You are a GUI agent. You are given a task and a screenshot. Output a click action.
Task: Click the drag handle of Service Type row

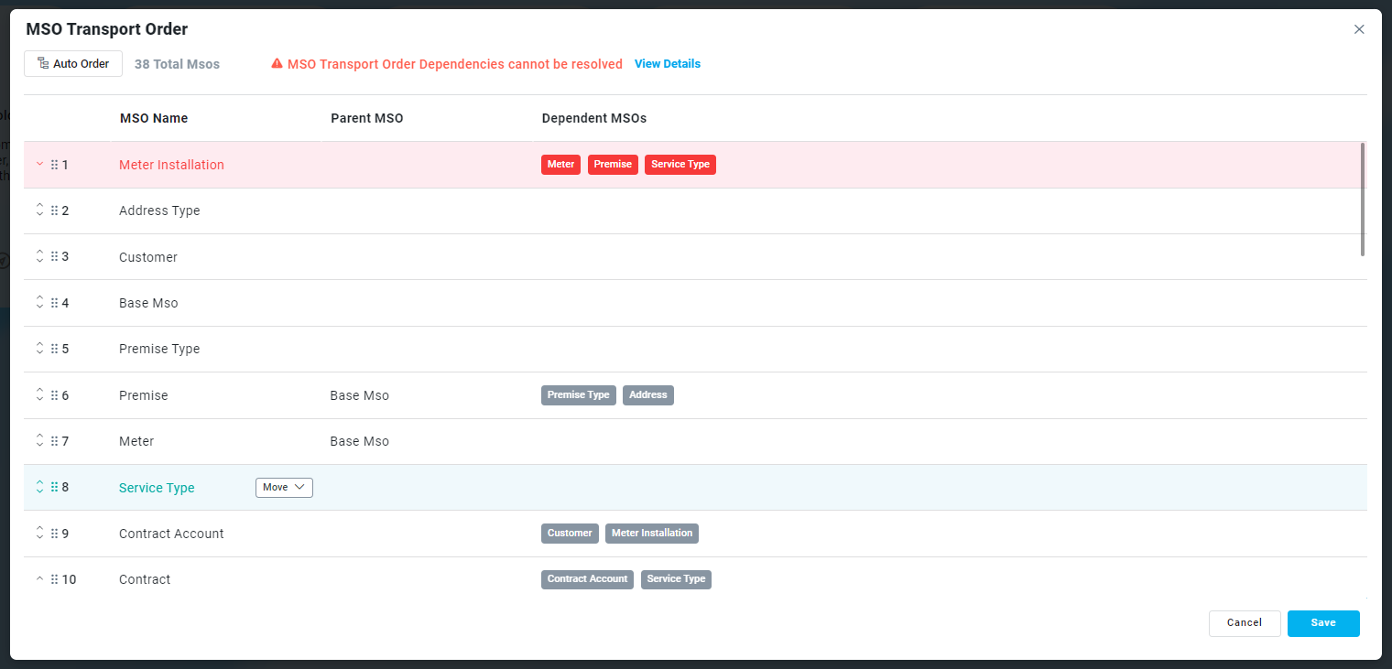click(x=54, y=487)
